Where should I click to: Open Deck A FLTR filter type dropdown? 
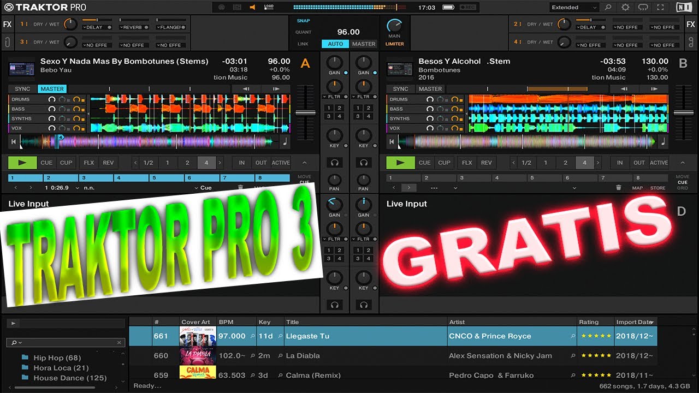pos(334,97)
